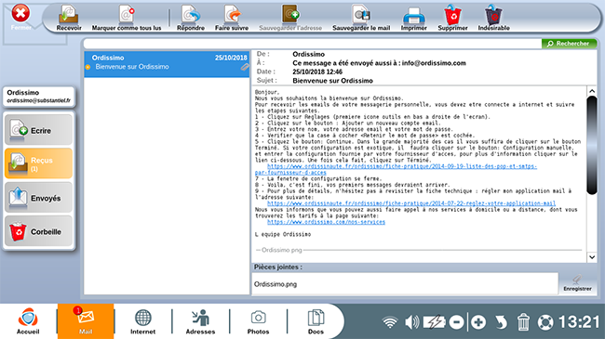Open the Reçus inbox folder
The width and height of the screenshot is (605, 339).
pyautogui.click(x=38, y=163)
